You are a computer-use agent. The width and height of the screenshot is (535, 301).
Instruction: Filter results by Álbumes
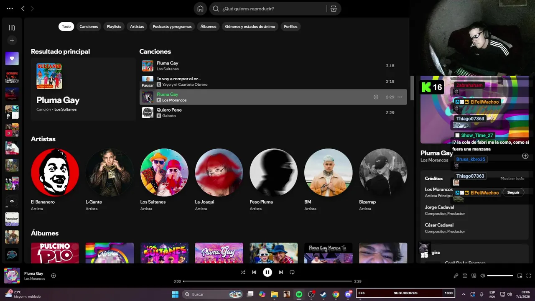click(208, 26)
